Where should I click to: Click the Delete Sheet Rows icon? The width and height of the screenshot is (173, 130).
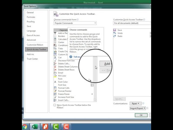[x=55, y=70]
